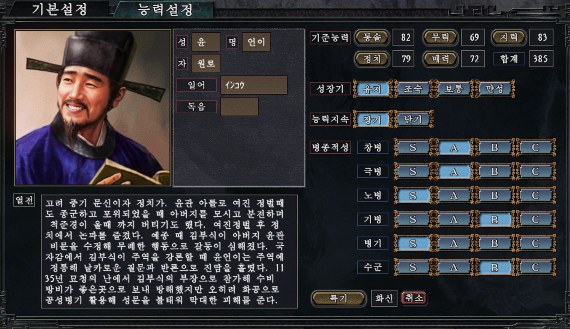Click the 성 surname field 윤
This screenshot has height=329, width=570.
[206, 42]
